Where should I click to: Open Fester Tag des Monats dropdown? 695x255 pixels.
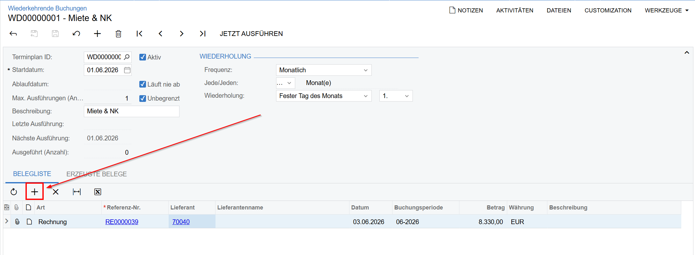click(x=324, y=96)
